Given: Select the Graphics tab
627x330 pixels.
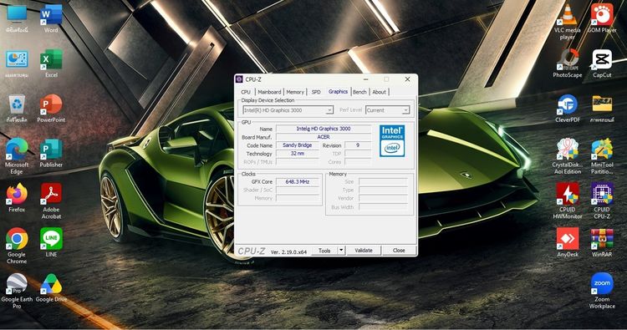Looking at the screenshot, I should click(x=338, y=92).
